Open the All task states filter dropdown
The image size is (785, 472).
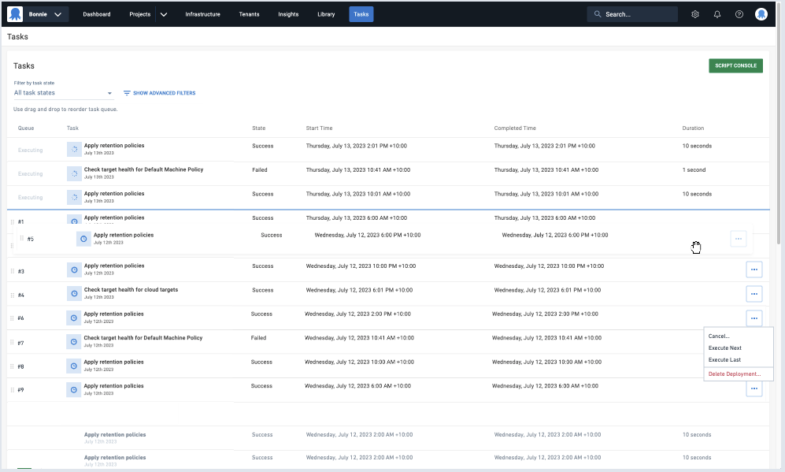tap(63, 93)
